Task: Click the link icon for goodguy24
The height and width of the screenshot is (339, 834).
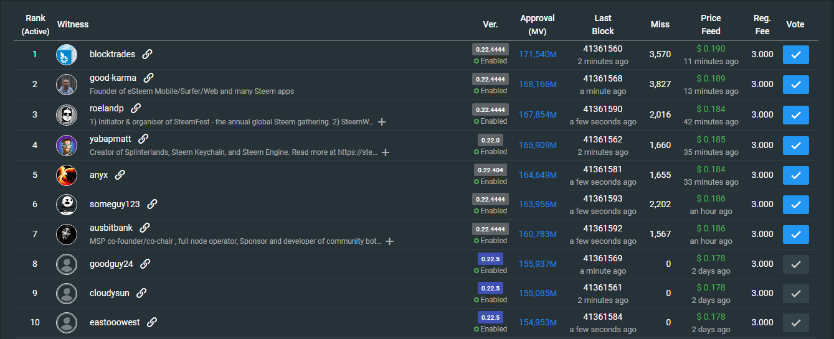Action: point(145,264)
